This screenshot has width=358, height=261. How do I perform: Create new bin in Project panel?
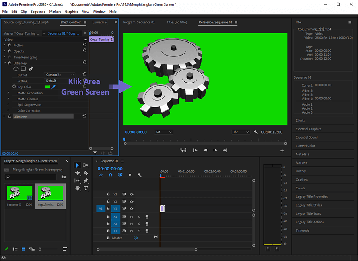tap(64, 177)
